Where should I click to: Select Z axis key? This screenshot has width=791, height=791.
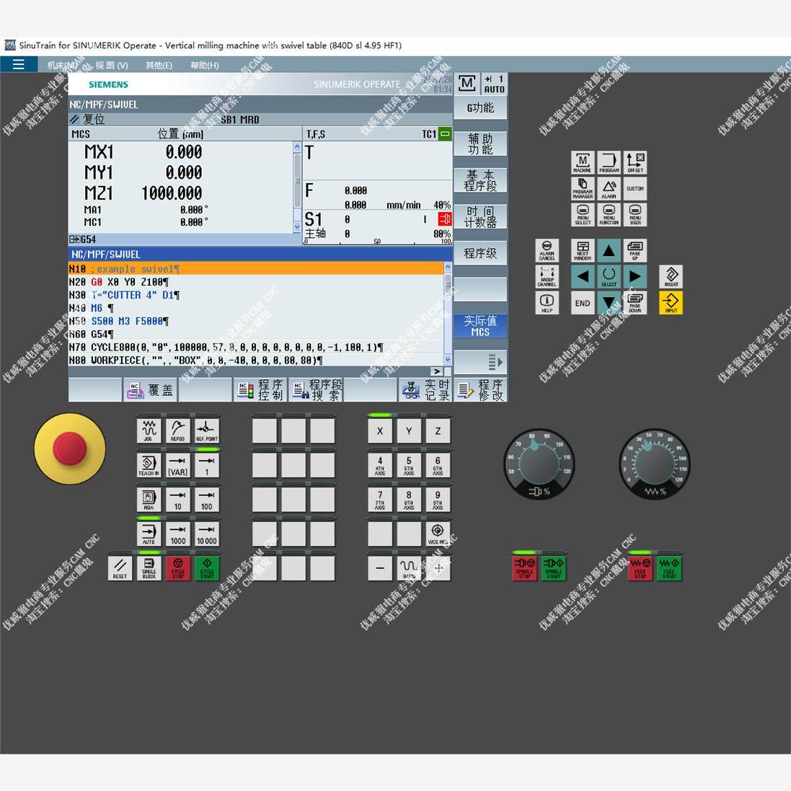[438, 430]
